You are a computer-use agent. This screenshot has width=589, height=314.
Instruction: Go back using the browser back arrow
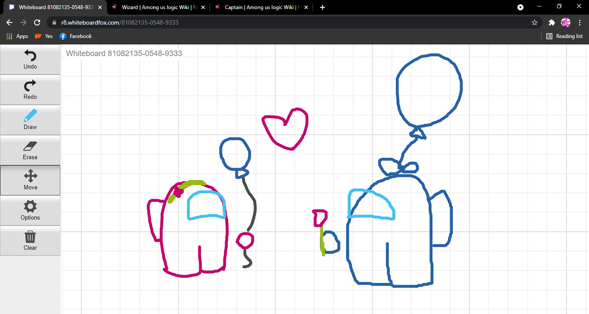9,22
